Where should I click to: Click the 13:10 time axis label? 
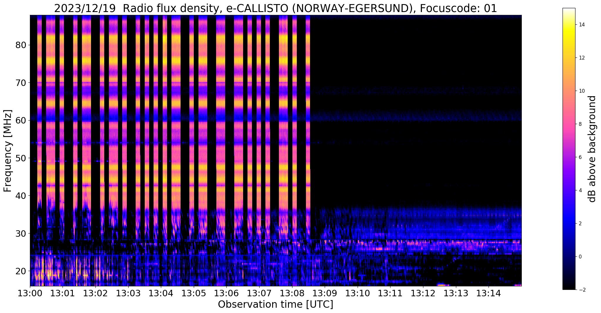tap(358, 293)
